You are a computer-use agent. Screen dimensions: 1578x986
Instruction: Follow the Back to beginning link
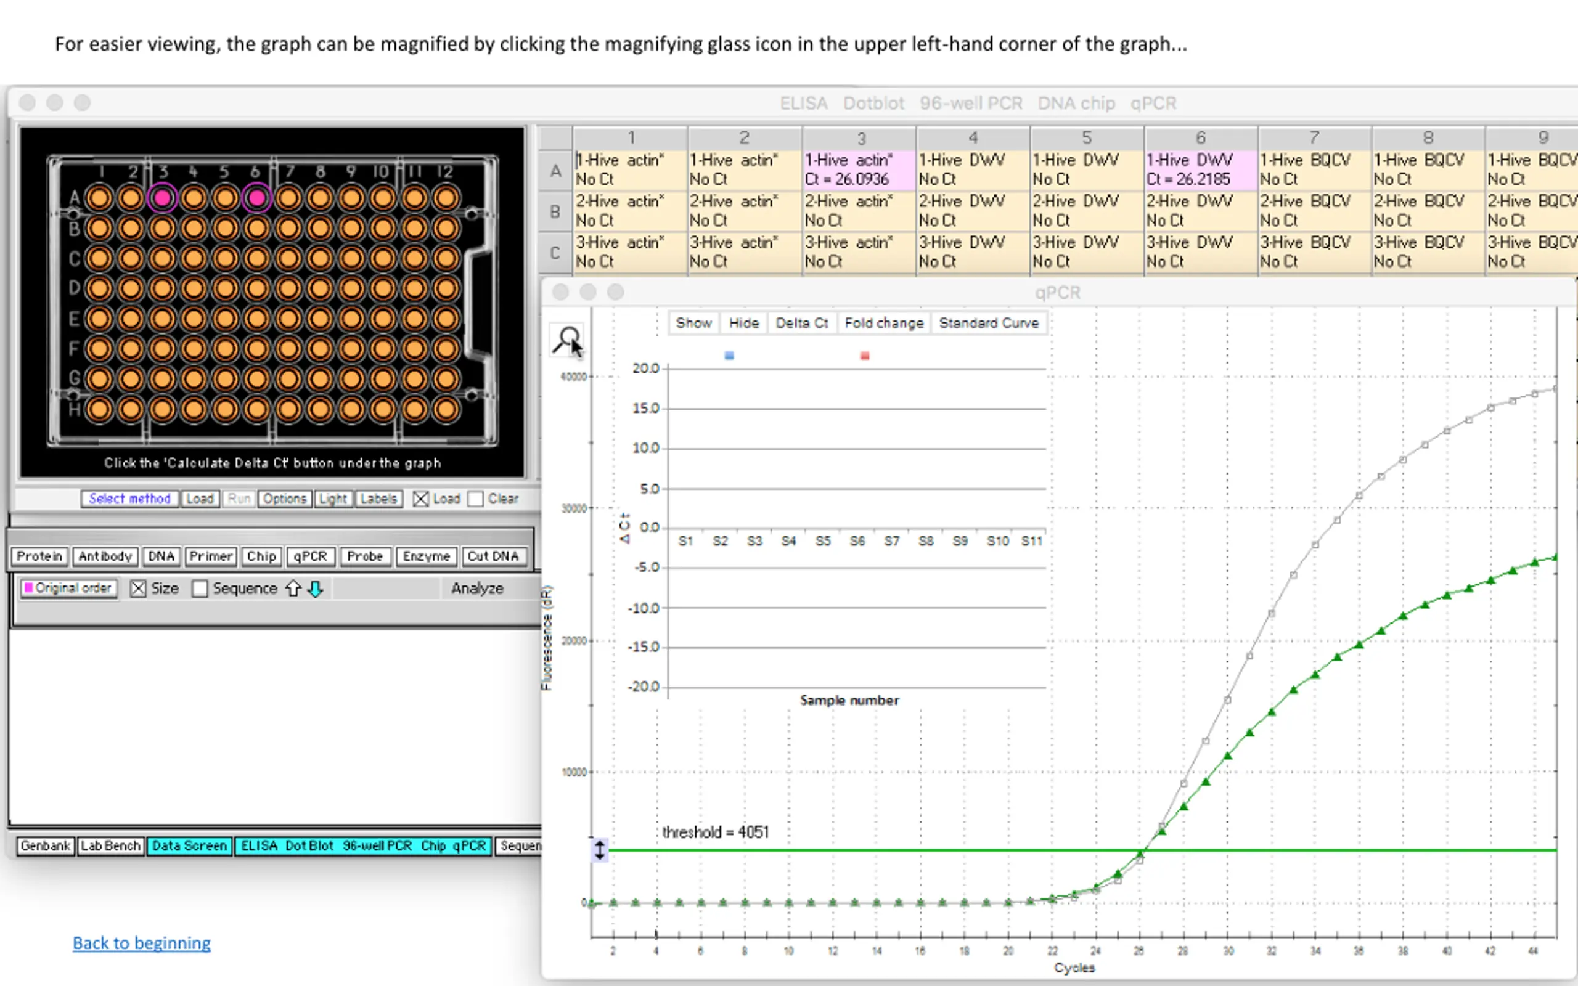[142, 943]
